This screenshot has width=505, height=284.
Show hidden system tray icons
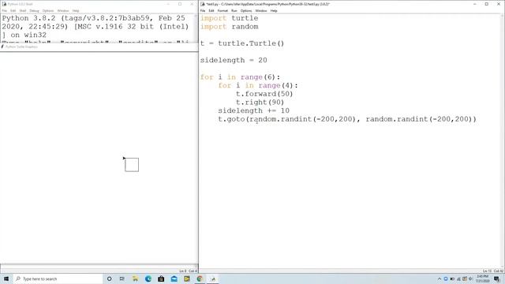click(x=440, y=278)
